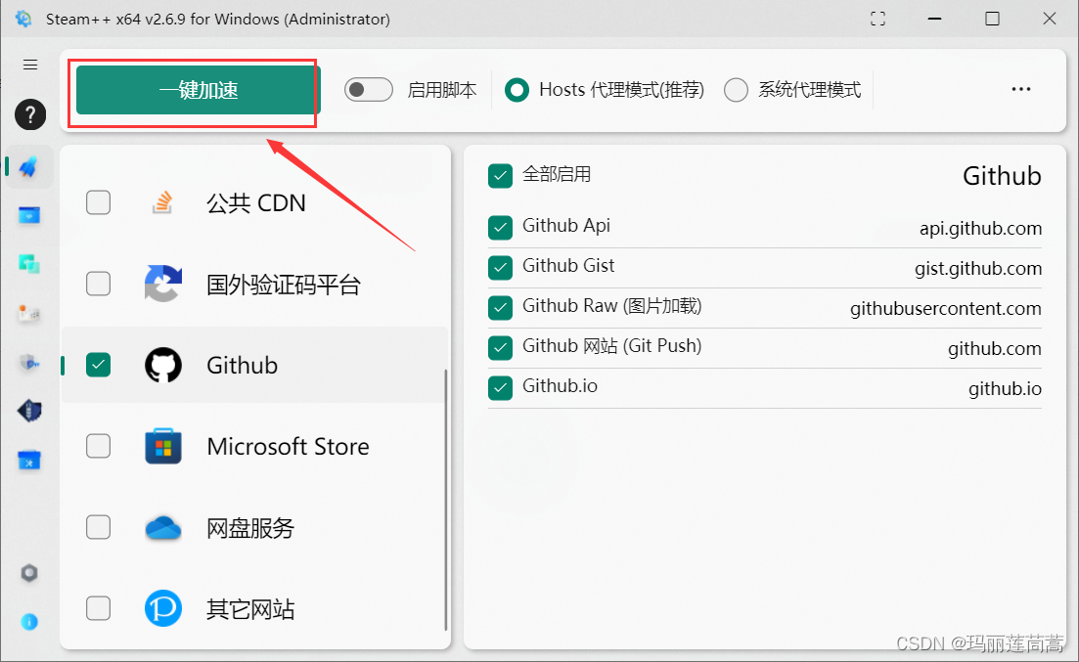The width and height of the screenshot is (1079, 662).
Task: Uncheck the Github.io checkbox
Action: [500, 387]
